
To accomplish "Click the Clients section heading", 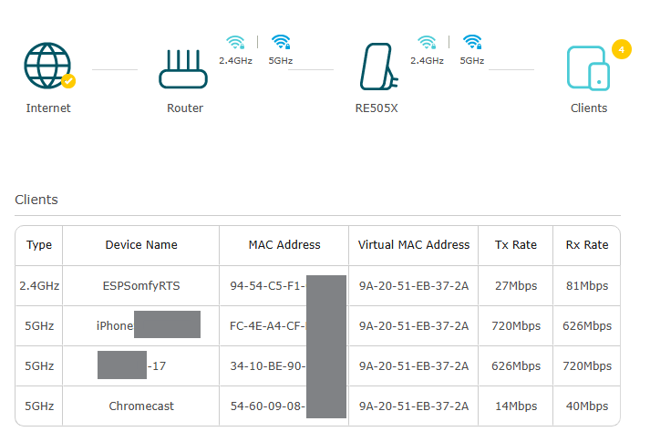I will pyautogui.click(x=36, y=200).
